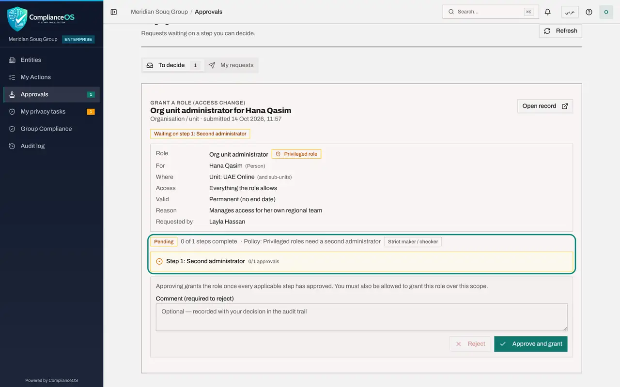The width and height of the screenshot is (620, 387).
Task: Collapse the sidebar with the panel icon
Action: pyautogui.click(x=114, y=12)
